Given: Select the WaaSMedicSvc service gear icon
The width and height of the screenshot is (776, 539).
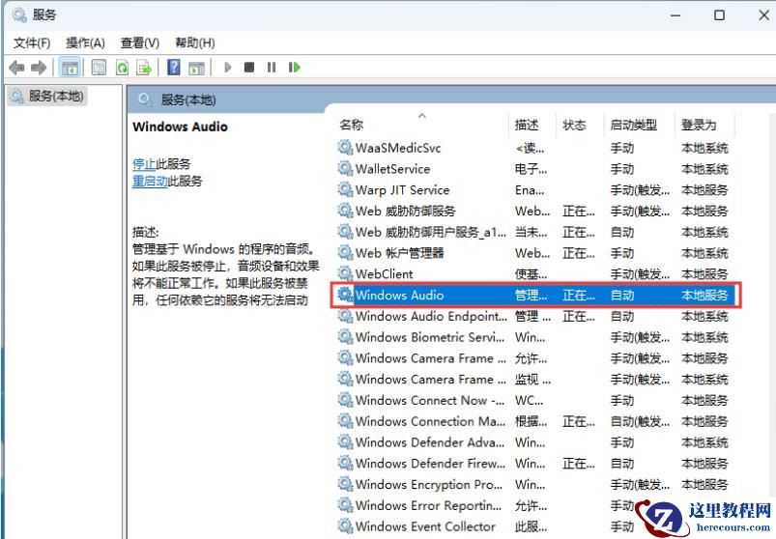Looking at the screenshot, I should click(x=345, y=148).
